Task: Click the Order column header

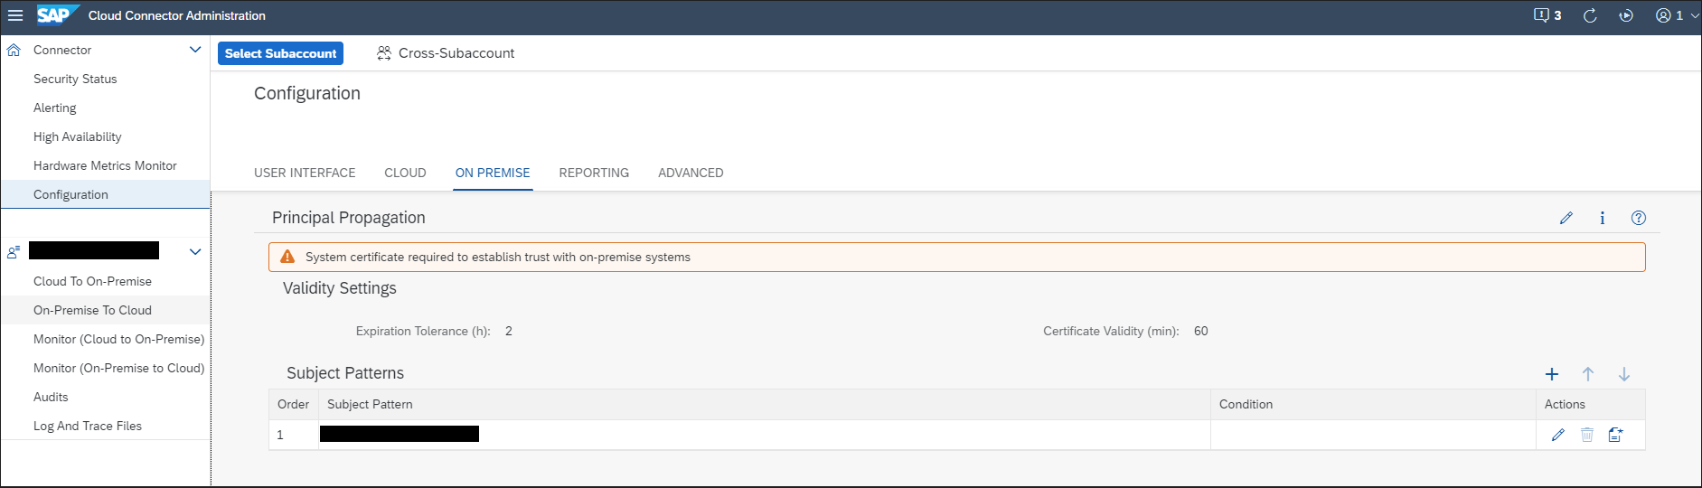Action: (x=294, y=404)
